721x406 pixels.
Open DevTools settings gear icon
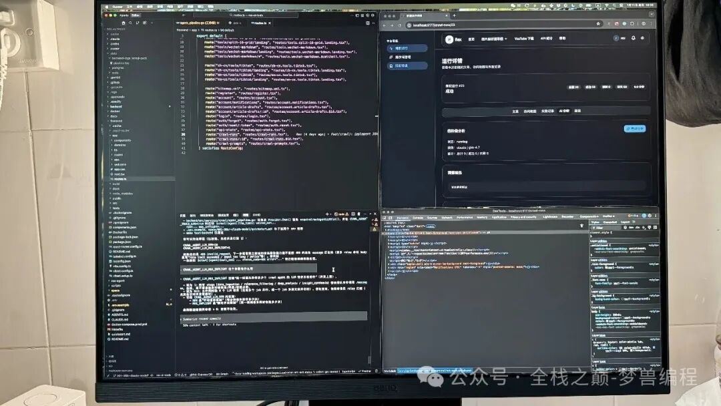(650, 216)
